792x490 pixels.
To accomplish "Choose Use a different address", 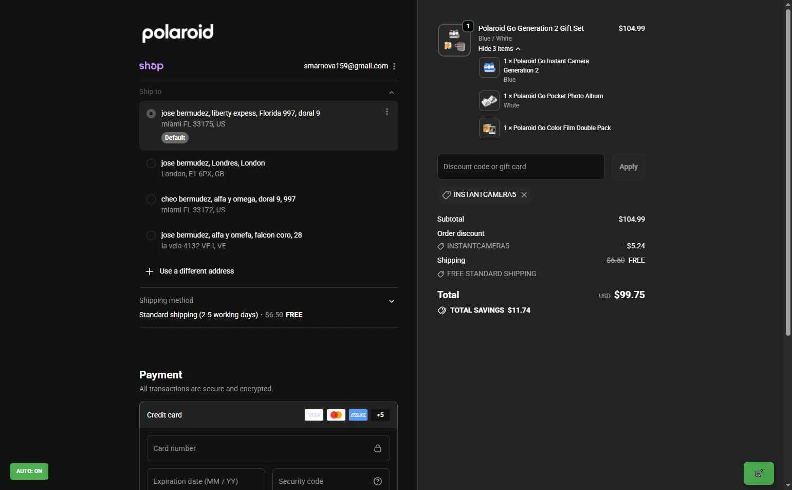I will [197, 271].
